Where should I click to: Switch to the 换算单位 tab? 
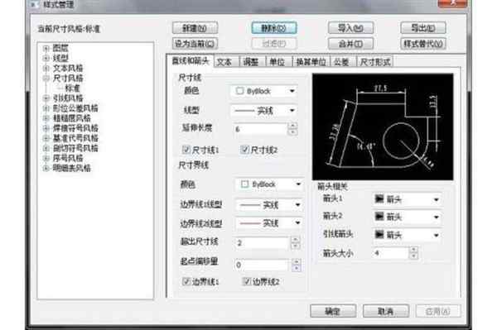coord(311,62)
